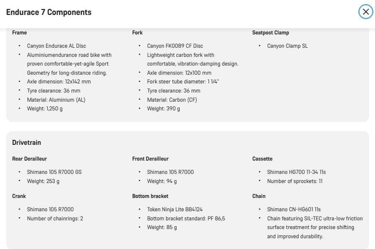Close the Endurace 7 Components dialog
The height and width of the screenshot is (249, 375).
365,12
